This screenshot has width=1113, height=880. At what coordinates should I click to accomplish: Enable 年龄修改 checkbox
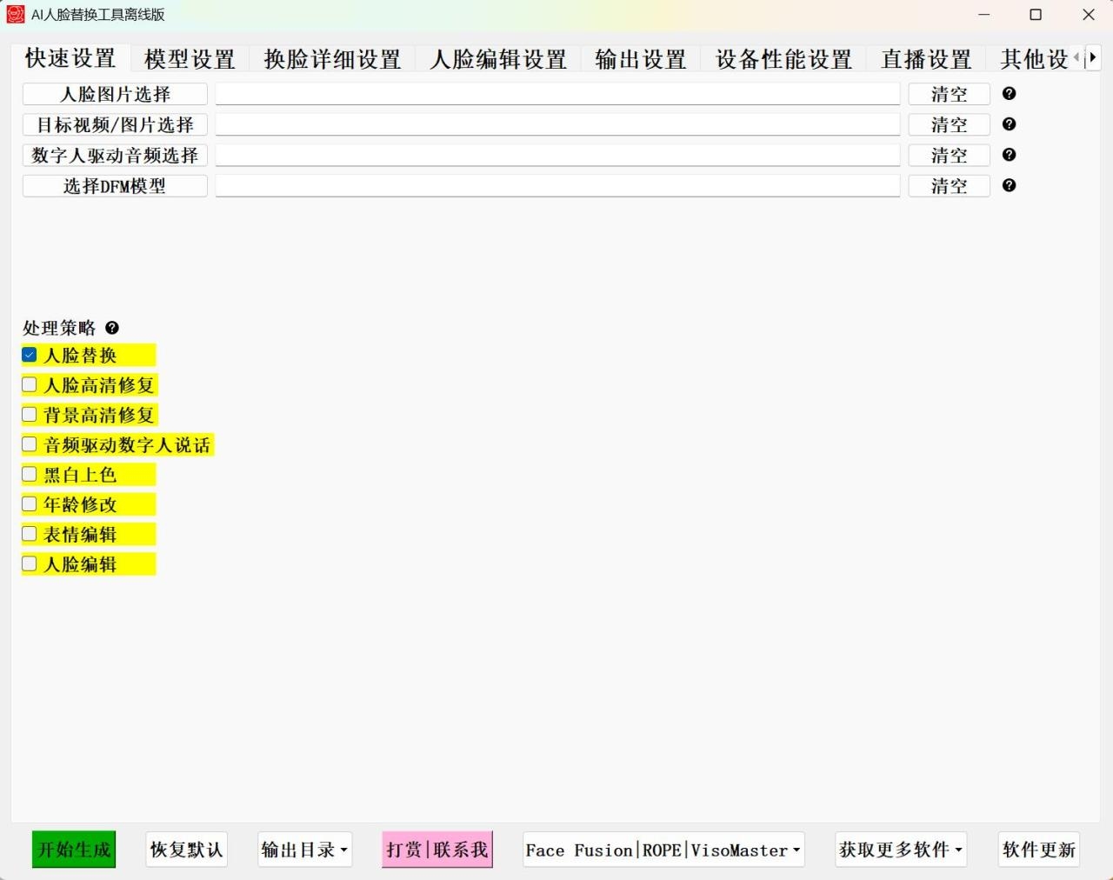(30, 503)
